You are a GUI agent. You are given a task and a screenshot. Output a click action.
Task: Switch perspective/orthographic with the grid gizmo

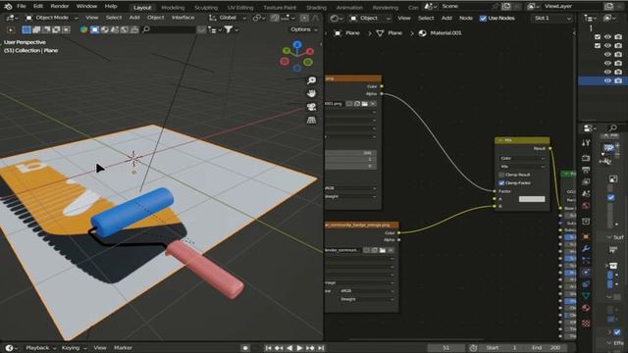311,120
